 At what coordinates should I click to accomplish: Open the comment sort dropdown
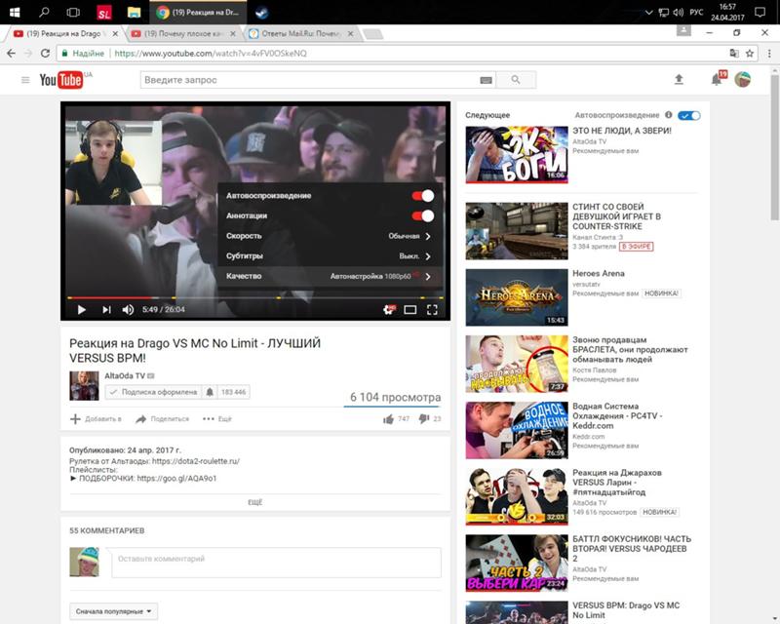coord(113,611)
